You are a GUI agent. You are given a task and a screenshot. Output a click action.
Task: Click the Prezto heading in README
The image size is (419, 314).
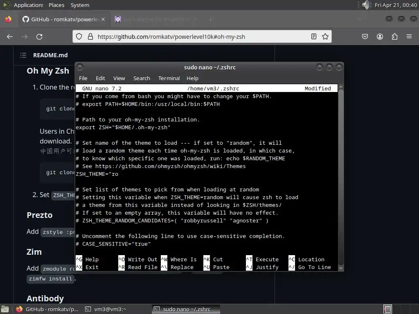[40, 215]
